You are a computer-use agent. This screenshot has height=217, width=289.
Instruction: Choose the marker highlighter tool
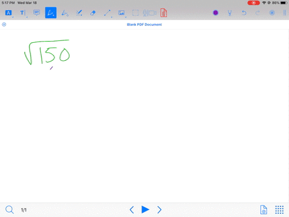click(x=79, y=13)
